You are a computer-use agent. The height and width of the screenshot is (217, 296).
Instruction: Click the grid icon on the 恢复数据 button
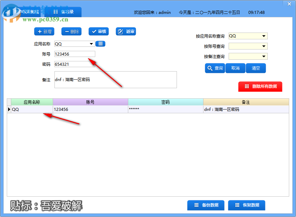point(237,205)
